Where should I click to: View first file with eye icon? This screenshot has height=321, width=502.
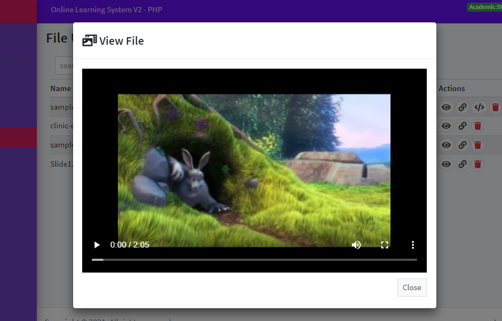[x=446, y=107]
